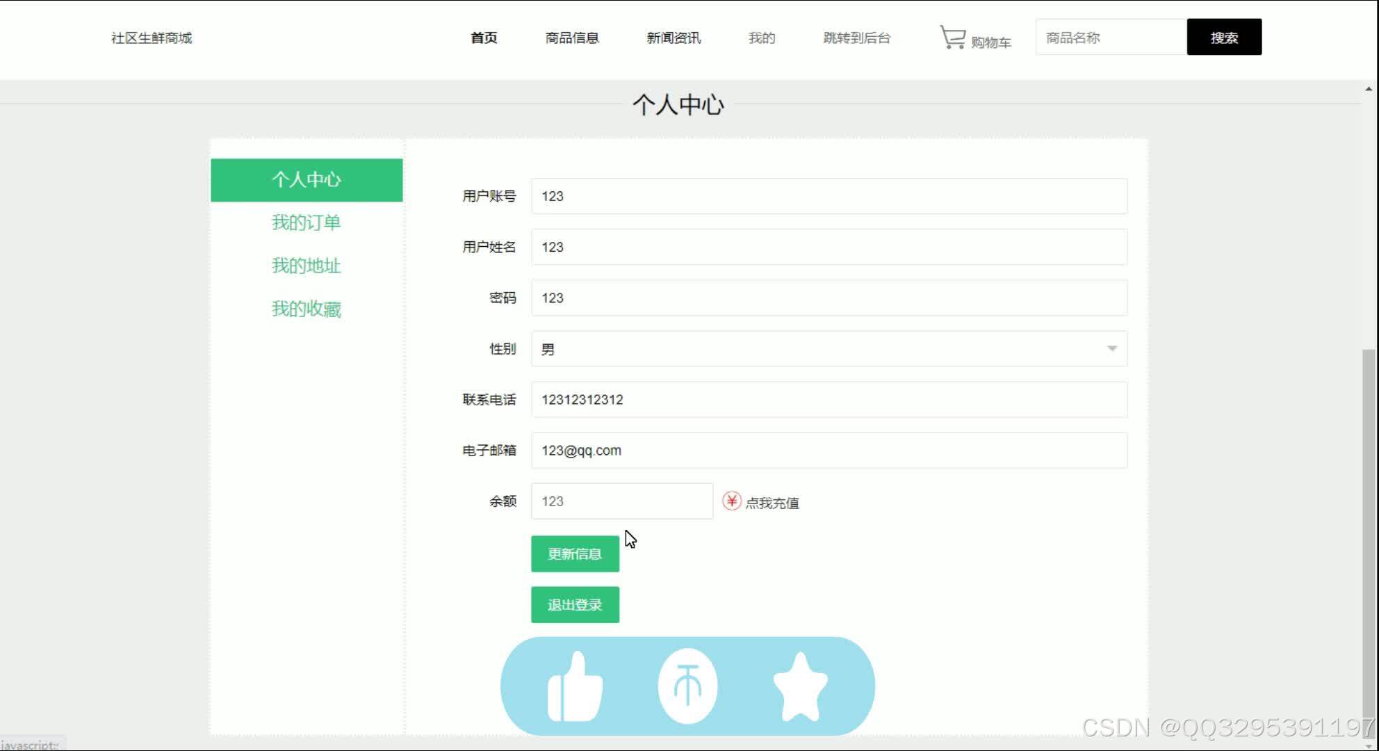Go to 首页 home page
The height and width of the screenshot is (751, 1379).
(484, 38)
